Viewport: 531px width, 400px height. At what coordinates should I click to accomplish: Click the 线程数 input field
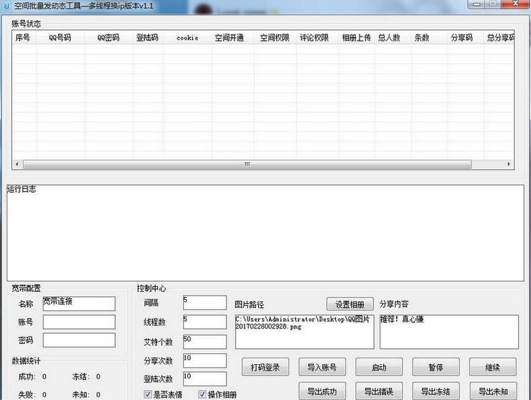pyautogui.click(x=205, y=322)
